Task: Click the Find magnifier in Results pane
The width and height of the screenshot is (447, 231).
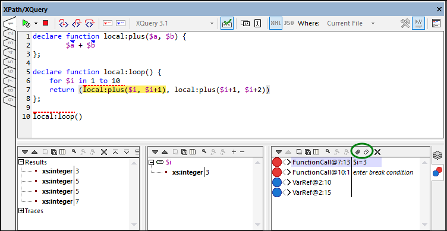Action: click(x=74, y=151)
